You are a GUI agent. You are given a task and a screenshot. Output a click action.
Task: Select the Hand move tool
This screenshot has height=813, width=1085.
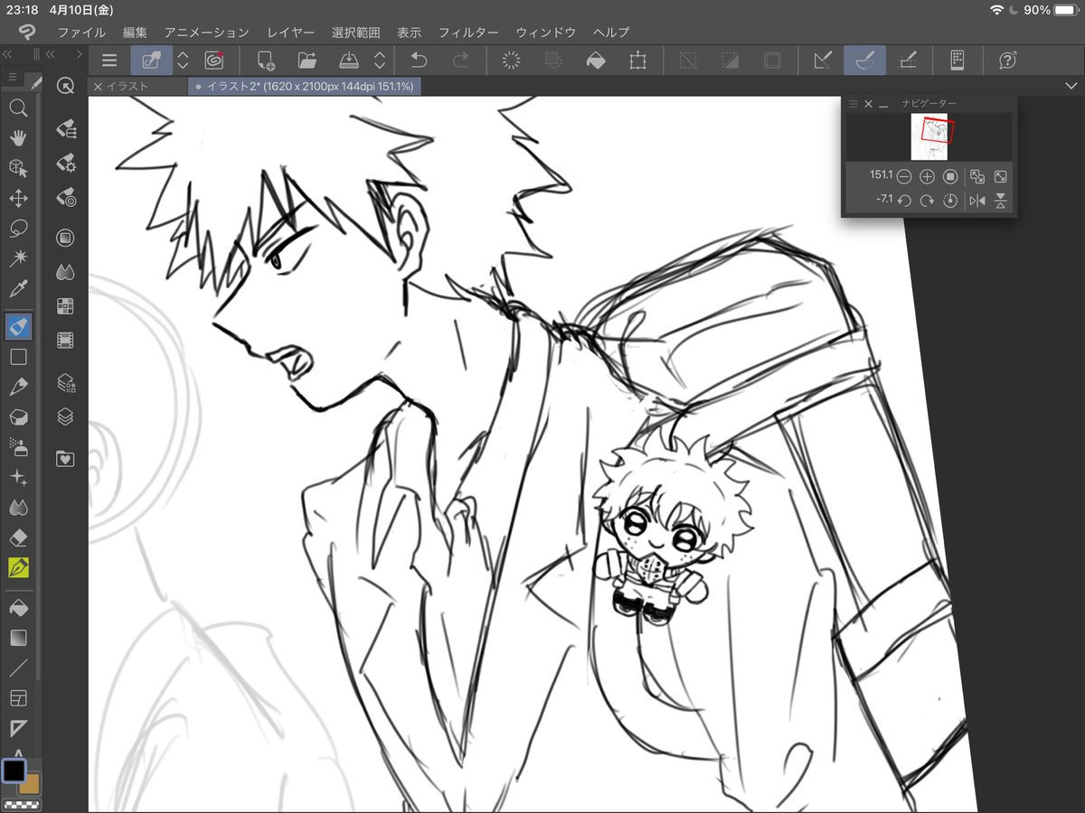click(x=17, y=138)
